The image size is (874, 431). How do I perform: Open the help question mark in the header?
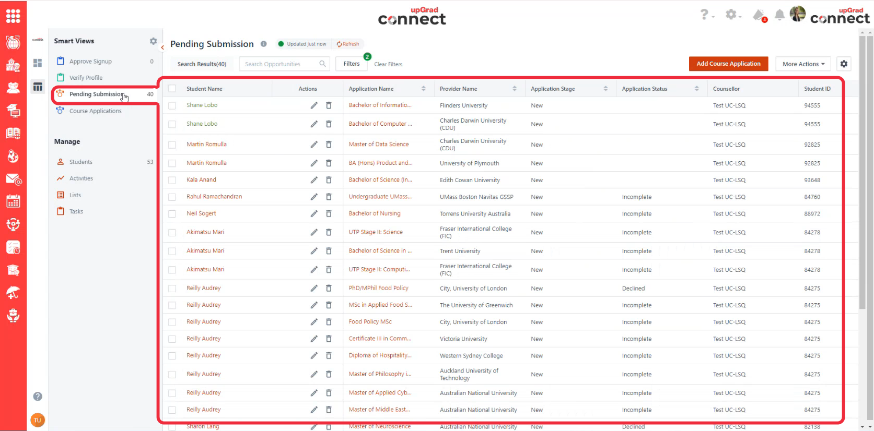[704, 15]
